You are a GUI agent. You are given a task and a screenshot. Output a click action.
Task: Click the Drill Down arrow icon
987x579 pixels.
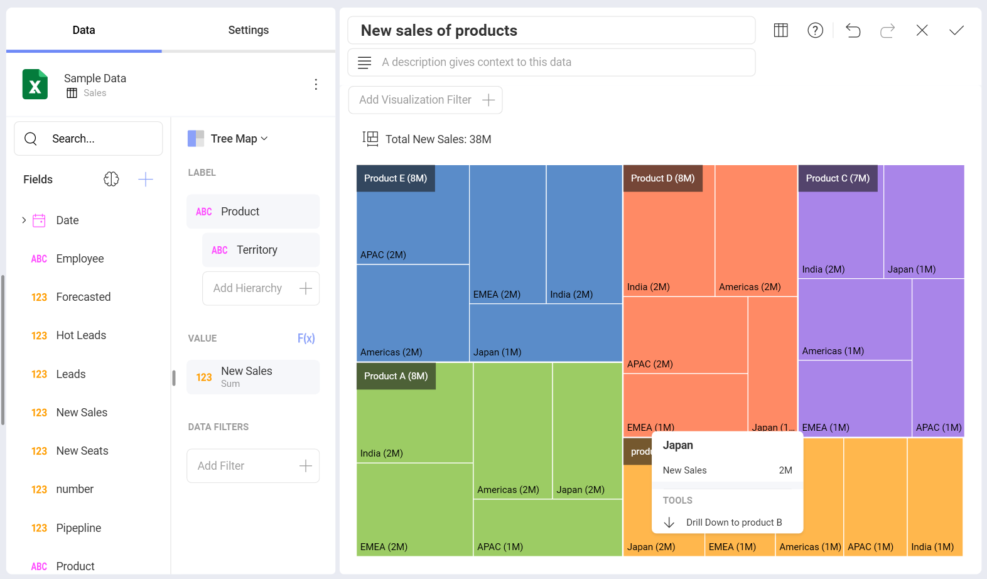pos(669,522)
